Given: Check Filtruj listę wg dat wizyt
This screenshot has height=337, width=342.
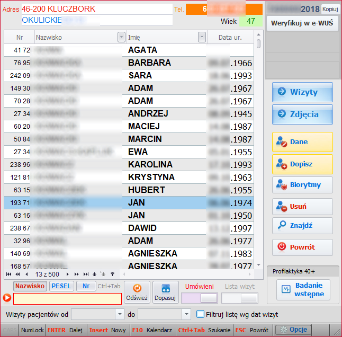Looking at the screenshot, I should 200,314.
